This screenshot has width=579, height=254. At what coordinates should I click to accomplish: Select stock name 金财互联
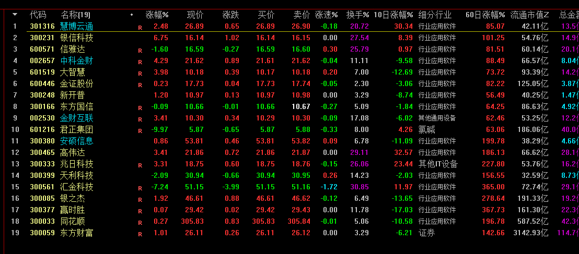pyautogui.click(x=76, y=118)
